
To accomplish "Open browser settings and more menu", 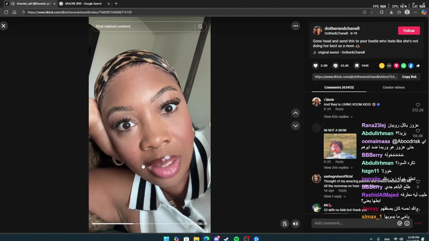I will (415, 12).
